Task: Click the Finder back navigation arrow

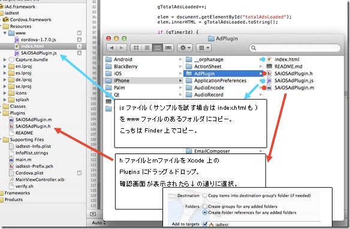Action: pos(111,48)
